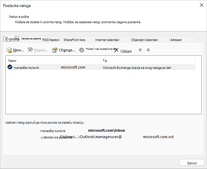Click the Repair tools icon
The height and width of the screenshot is (169, 207).
coord(30,50)
